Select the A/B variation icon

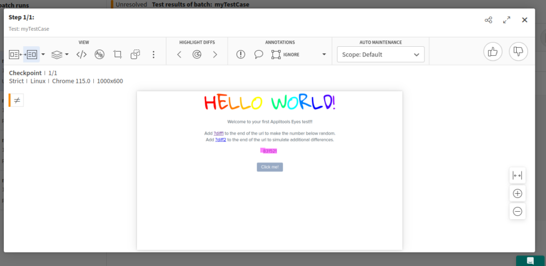pos(99,54)
